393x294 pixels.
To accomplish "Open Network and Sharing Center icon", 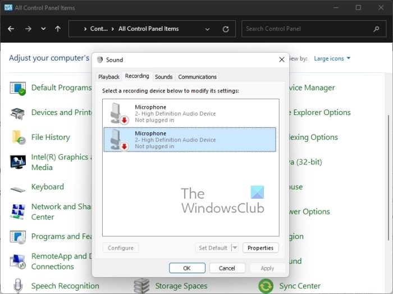I will 18,212.
